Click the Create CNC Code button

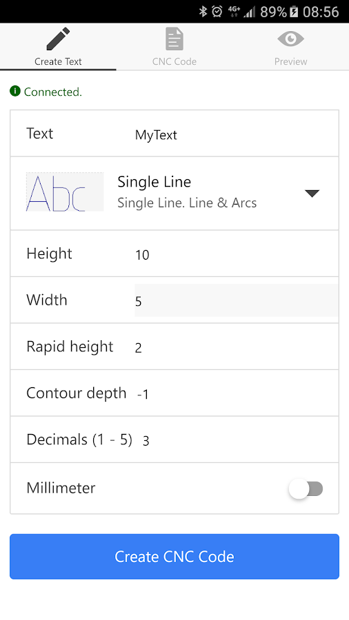(174, 557)
